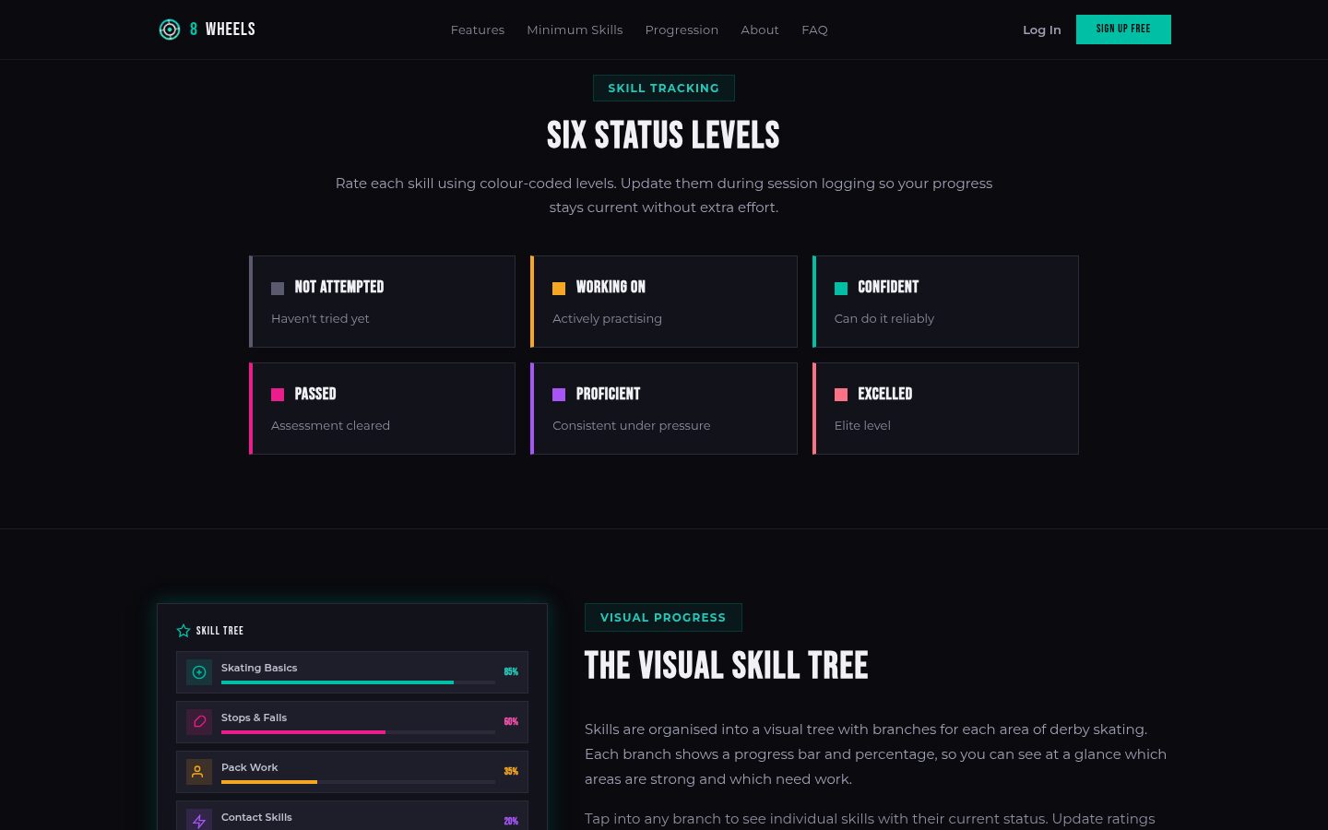Image resolution: width=1328 pixels, height=830 pixels.
Task: Open the FAQ nav link
Action: 814,30
